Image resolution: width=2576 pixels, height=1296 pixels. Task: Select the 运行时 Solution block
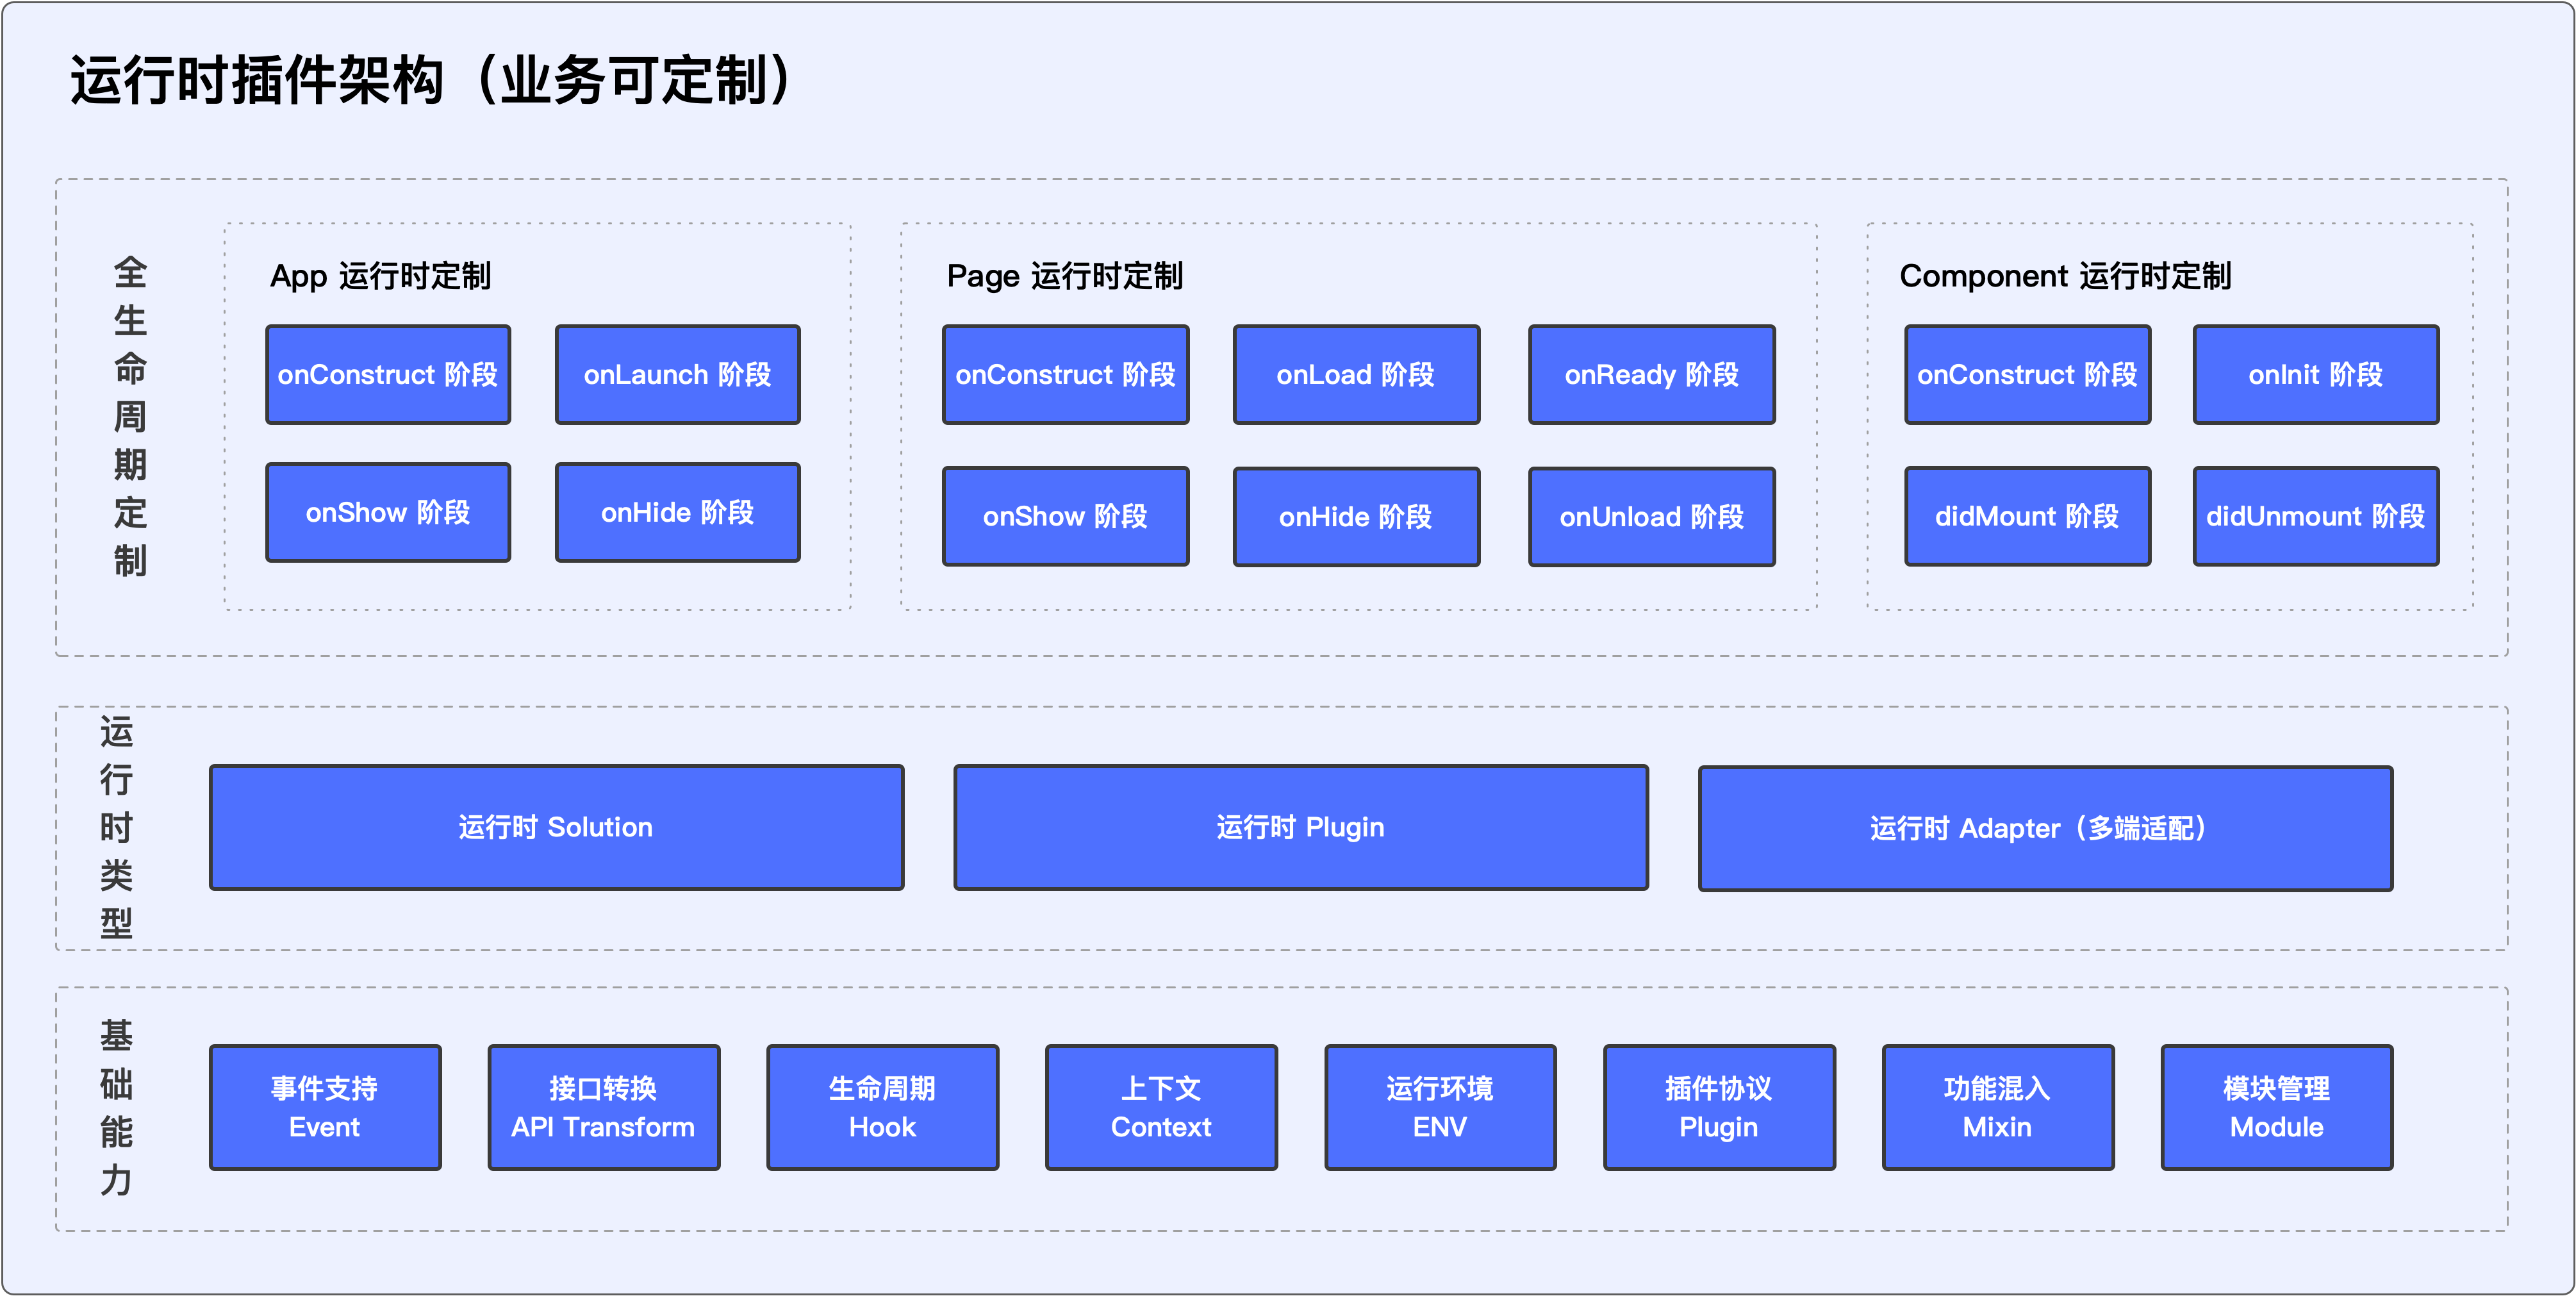tap(556, 827)
